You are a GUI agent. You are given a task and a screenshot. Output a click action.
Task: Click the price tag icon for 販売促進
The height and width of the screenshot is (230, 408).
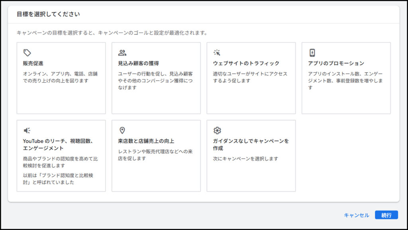pos(27,53)
